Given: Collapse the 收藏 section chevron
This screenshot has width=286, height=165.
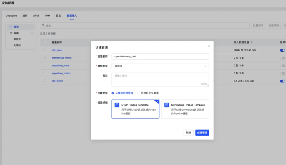Looking at the screenshot, I should coord(32,33).
